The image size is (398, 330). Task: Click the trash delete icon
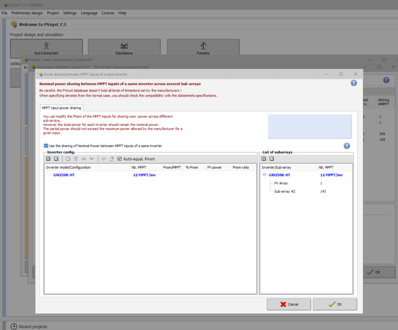point(76,159)
